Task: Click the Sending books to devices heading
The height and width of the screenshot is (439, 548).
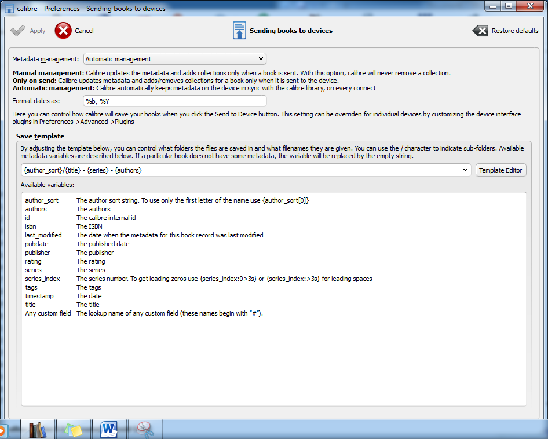Action: (291, 31)
